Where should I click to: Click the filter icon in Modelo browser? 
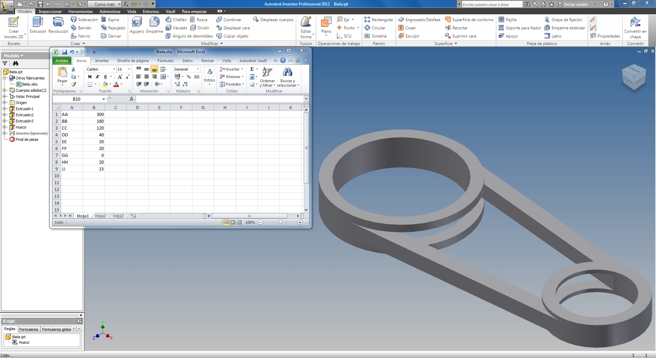pos(5,63)
